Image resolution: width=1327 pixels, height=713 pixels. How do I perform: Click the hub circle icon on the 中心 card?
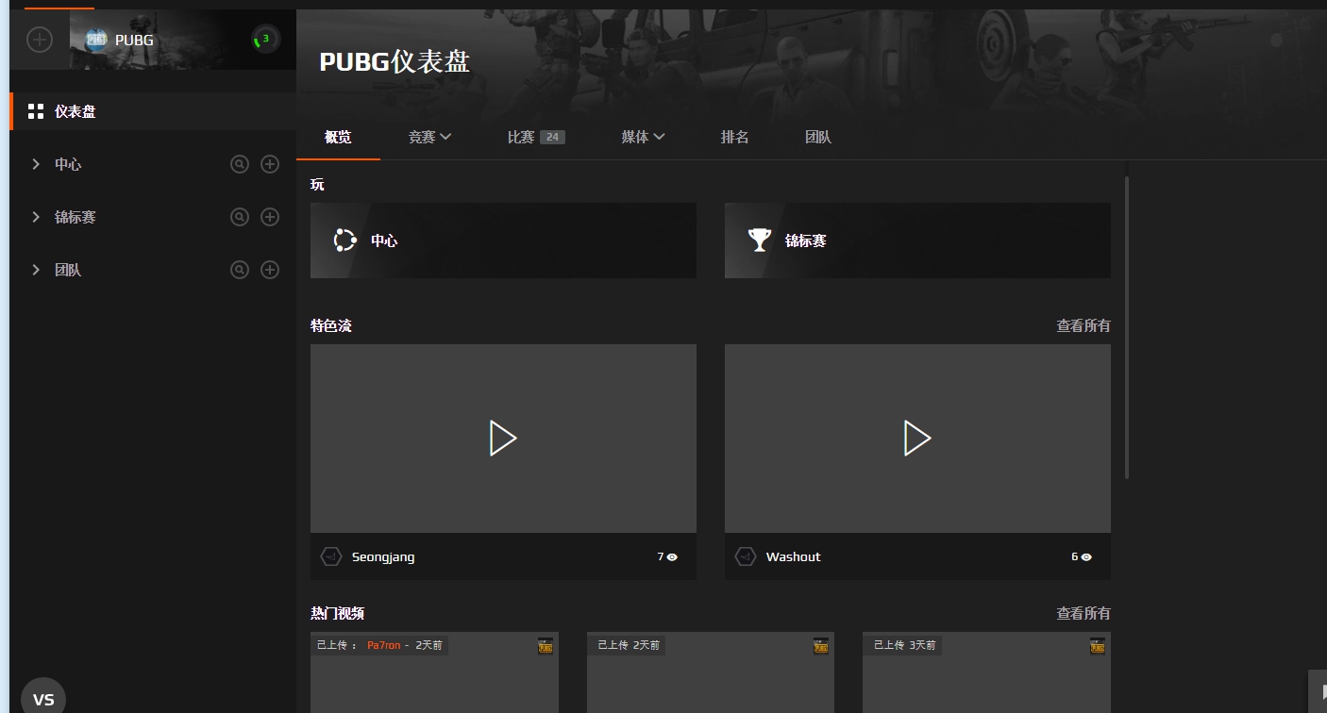[344, 240]
